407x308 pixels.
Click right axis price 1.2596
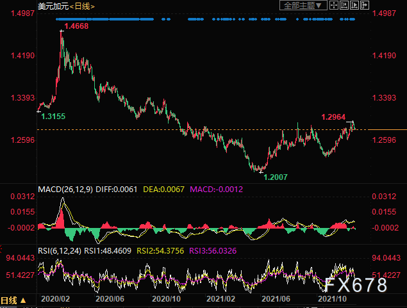[x=384, y=140]
